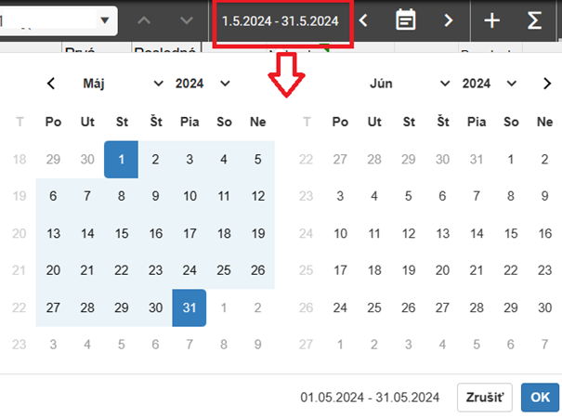
Task: Go to previous period with toolbar left arrow
Action: coord(363,20)
